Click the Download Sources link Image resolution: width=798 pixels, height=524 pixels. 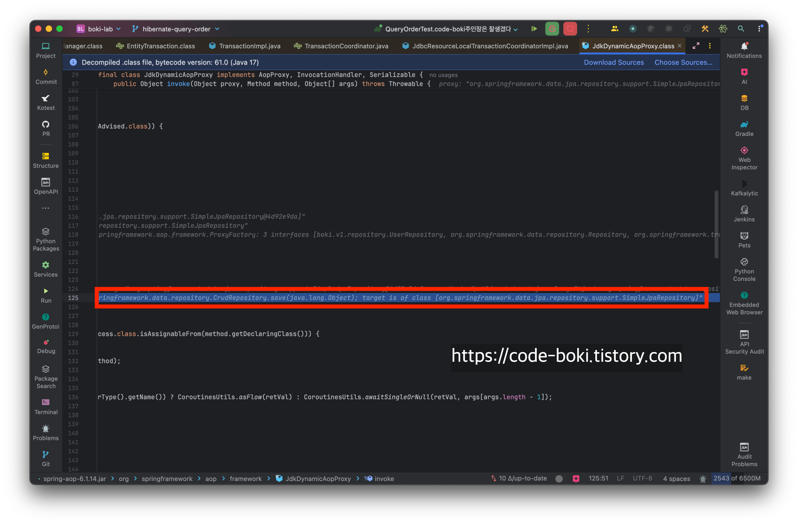click(614, 62)
